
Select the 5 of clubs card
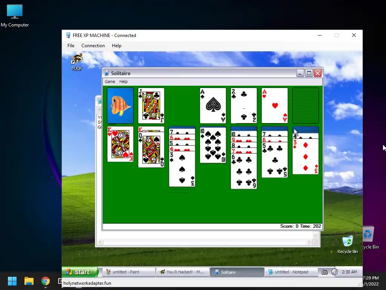point(274,160)
